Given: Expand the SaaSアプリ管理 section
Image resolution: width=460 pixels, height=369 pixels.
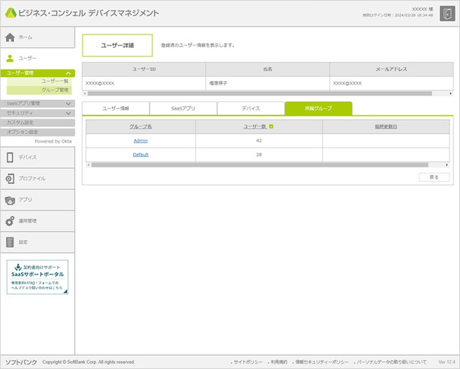Looking at the screenshot, I should point(68,104).
